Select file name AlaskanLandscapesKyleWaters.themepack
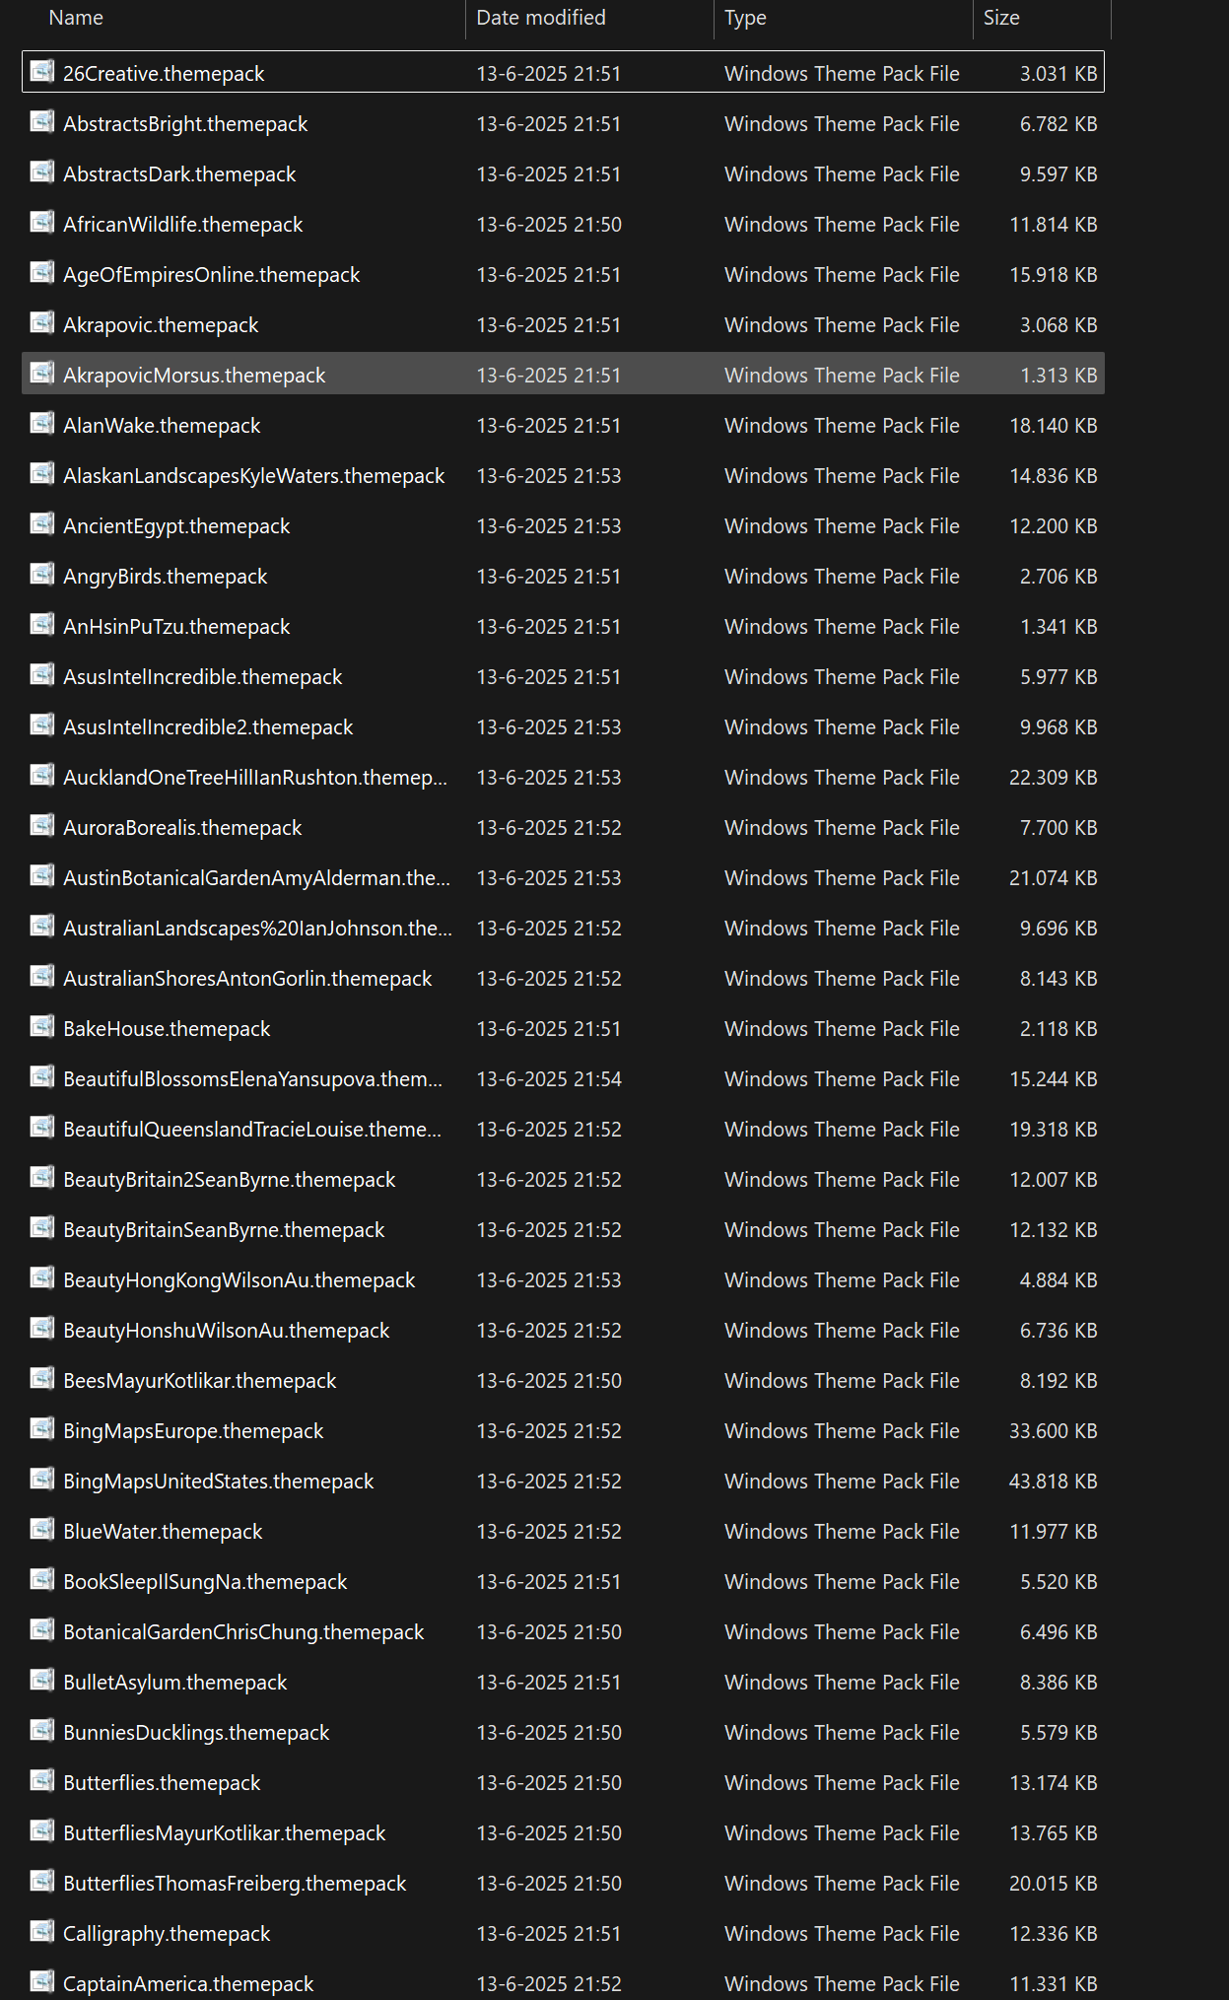Image resolution: width=1229 pixels, height=2000 pixels. (x=254, y=476)
